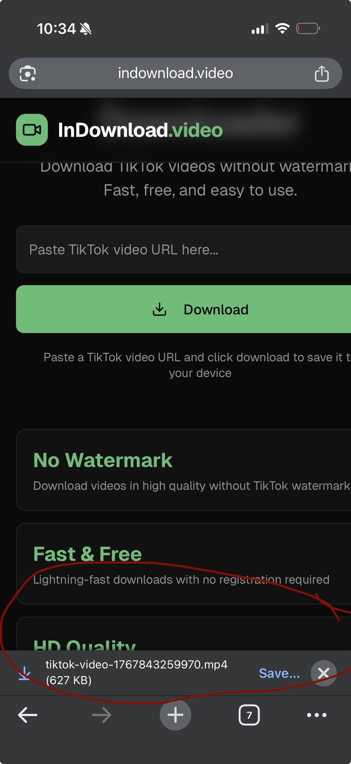The image size is (351, 764).
Task: Tap the InDownload.video site title
Action: pyautogui.click(x=140, y=130)
